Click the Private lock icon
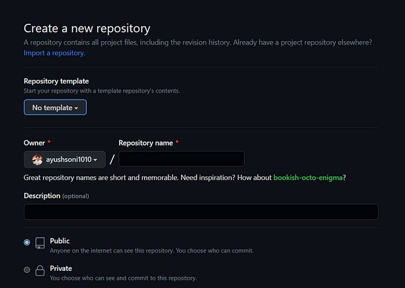This screenshot has width=405, height=288. pyautogui.click(x=40, y=271)
